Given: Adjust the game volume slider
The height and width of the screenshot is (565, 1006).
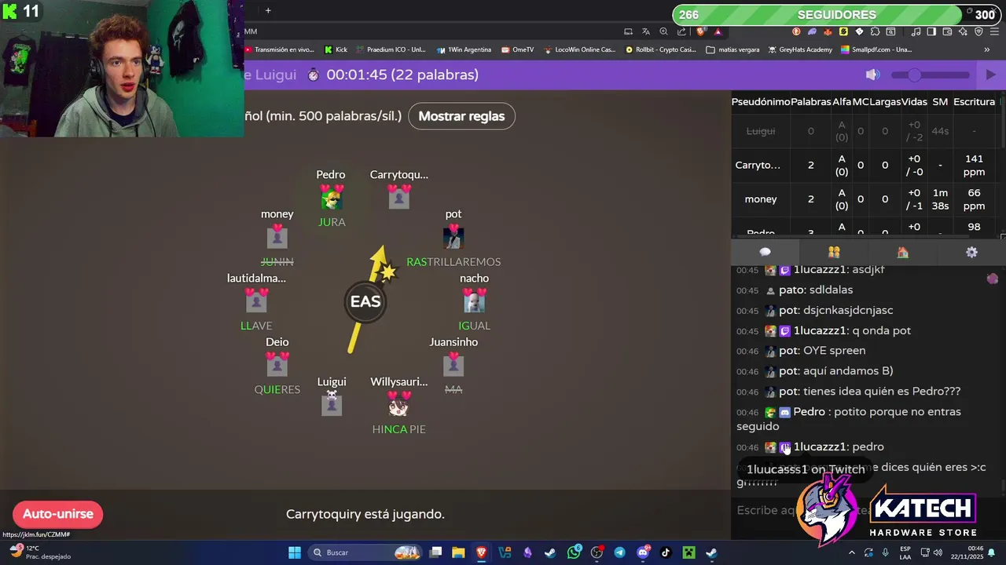Looking at the screenshot, I should pos(931,75).
